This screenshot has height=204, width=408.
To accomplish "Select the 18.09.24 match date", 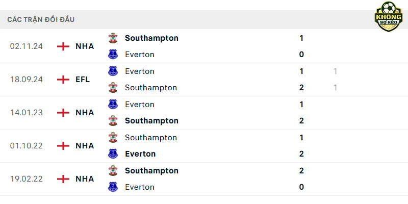I will [x=27, y=80].
